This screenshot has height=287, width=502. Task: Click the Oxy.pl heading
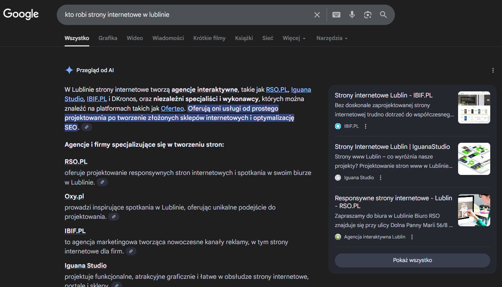point(74,196)
